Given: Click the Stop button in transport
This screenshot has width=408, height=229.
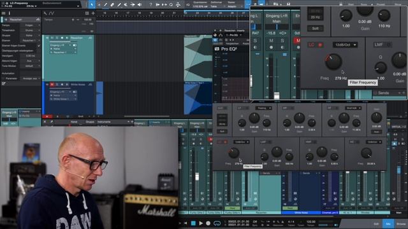Looking at the screenshot, I should tap(193, 223).
